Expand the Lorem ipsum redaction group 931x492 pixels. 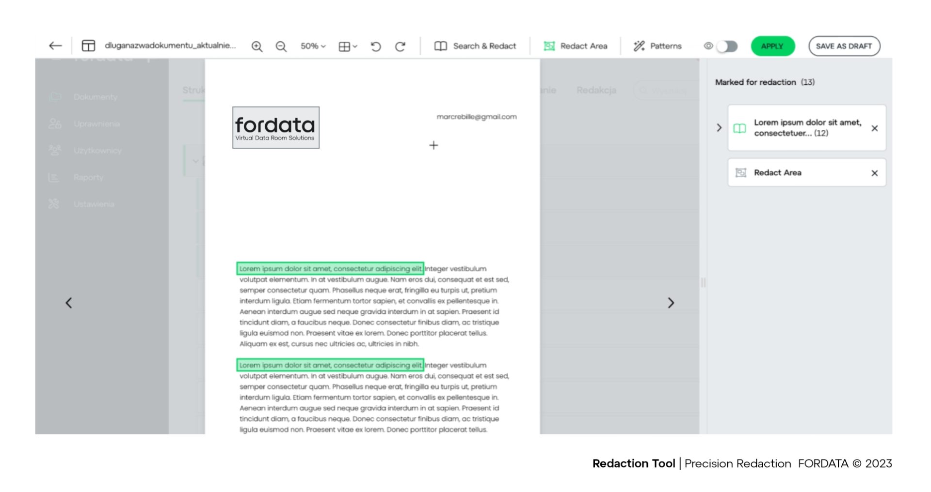click(719, 128)
